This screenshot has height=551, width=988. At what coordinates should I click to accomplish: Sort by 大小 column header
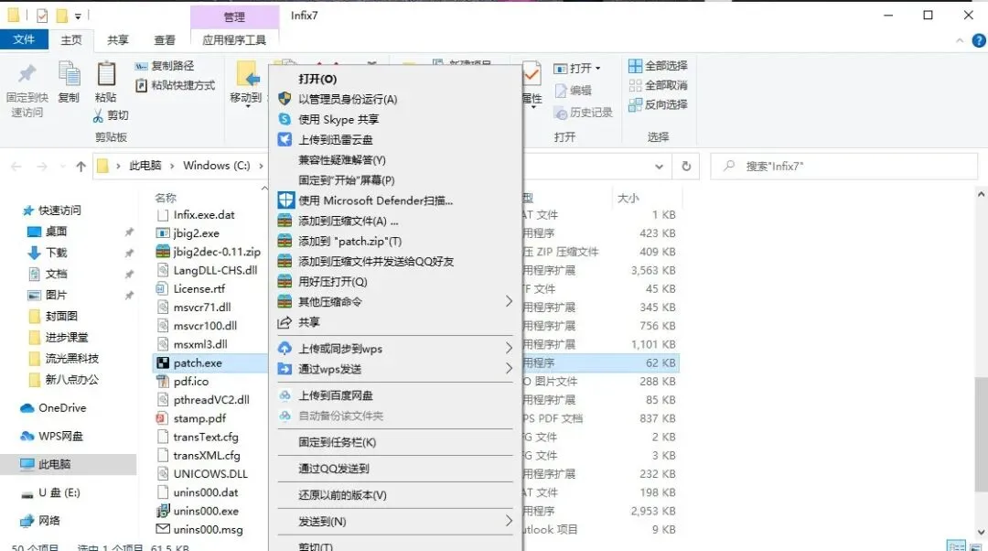[x=628, y=198]
